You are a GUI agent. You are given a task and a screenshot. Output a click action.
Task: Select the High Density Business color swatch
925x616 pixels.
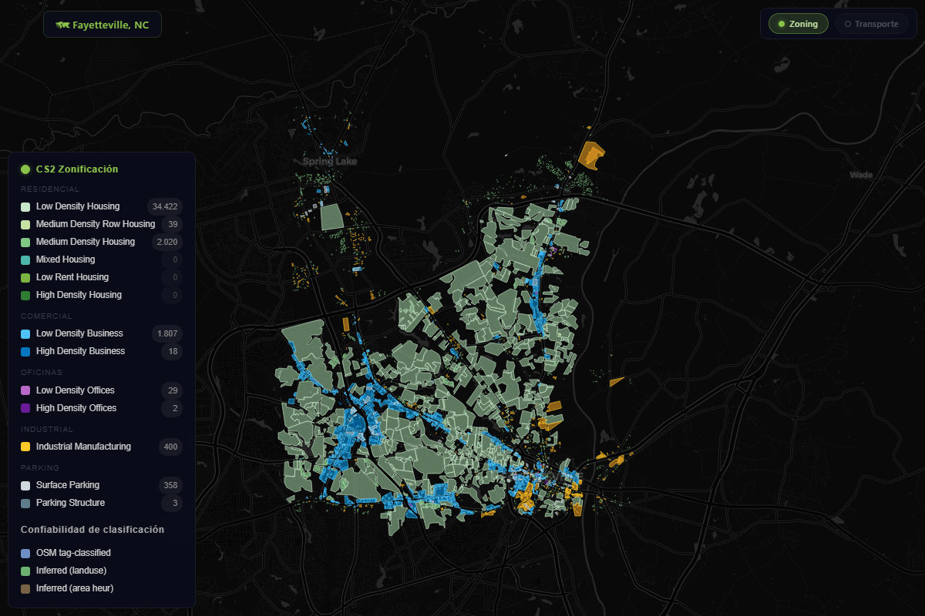(x=25, y=351)
